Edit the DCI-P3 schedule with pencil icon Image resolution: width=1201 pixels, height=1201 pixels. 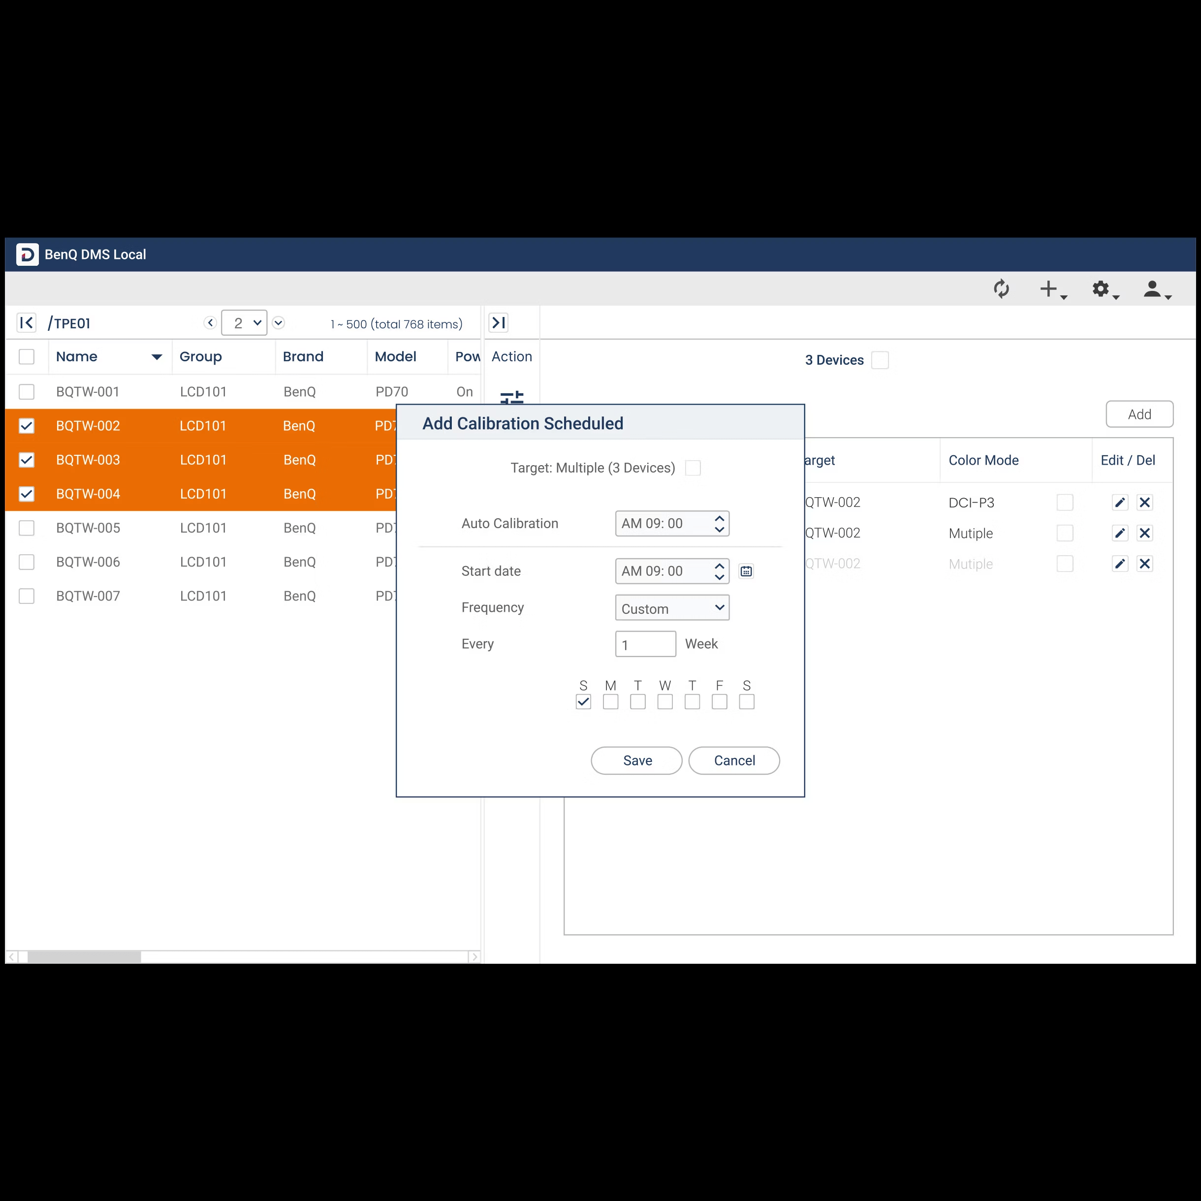click(x=1120, y=502)
